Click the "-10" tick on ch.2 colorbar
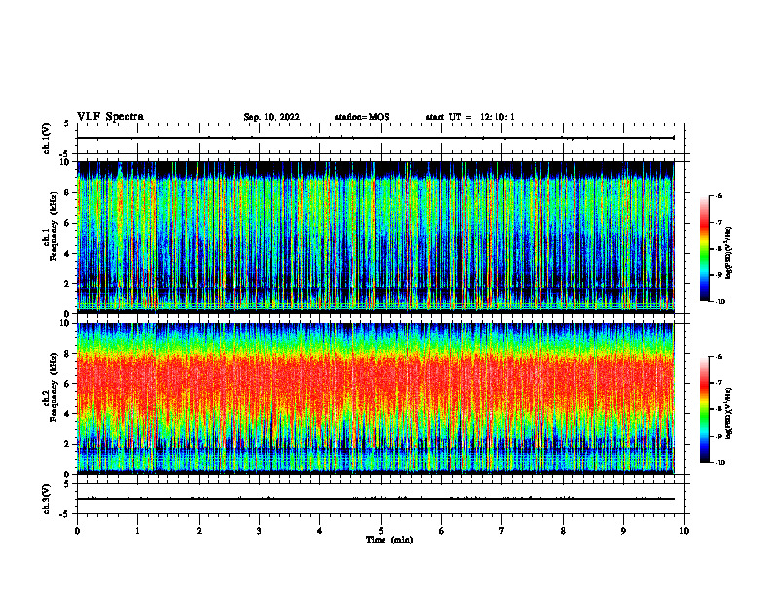 720,463
